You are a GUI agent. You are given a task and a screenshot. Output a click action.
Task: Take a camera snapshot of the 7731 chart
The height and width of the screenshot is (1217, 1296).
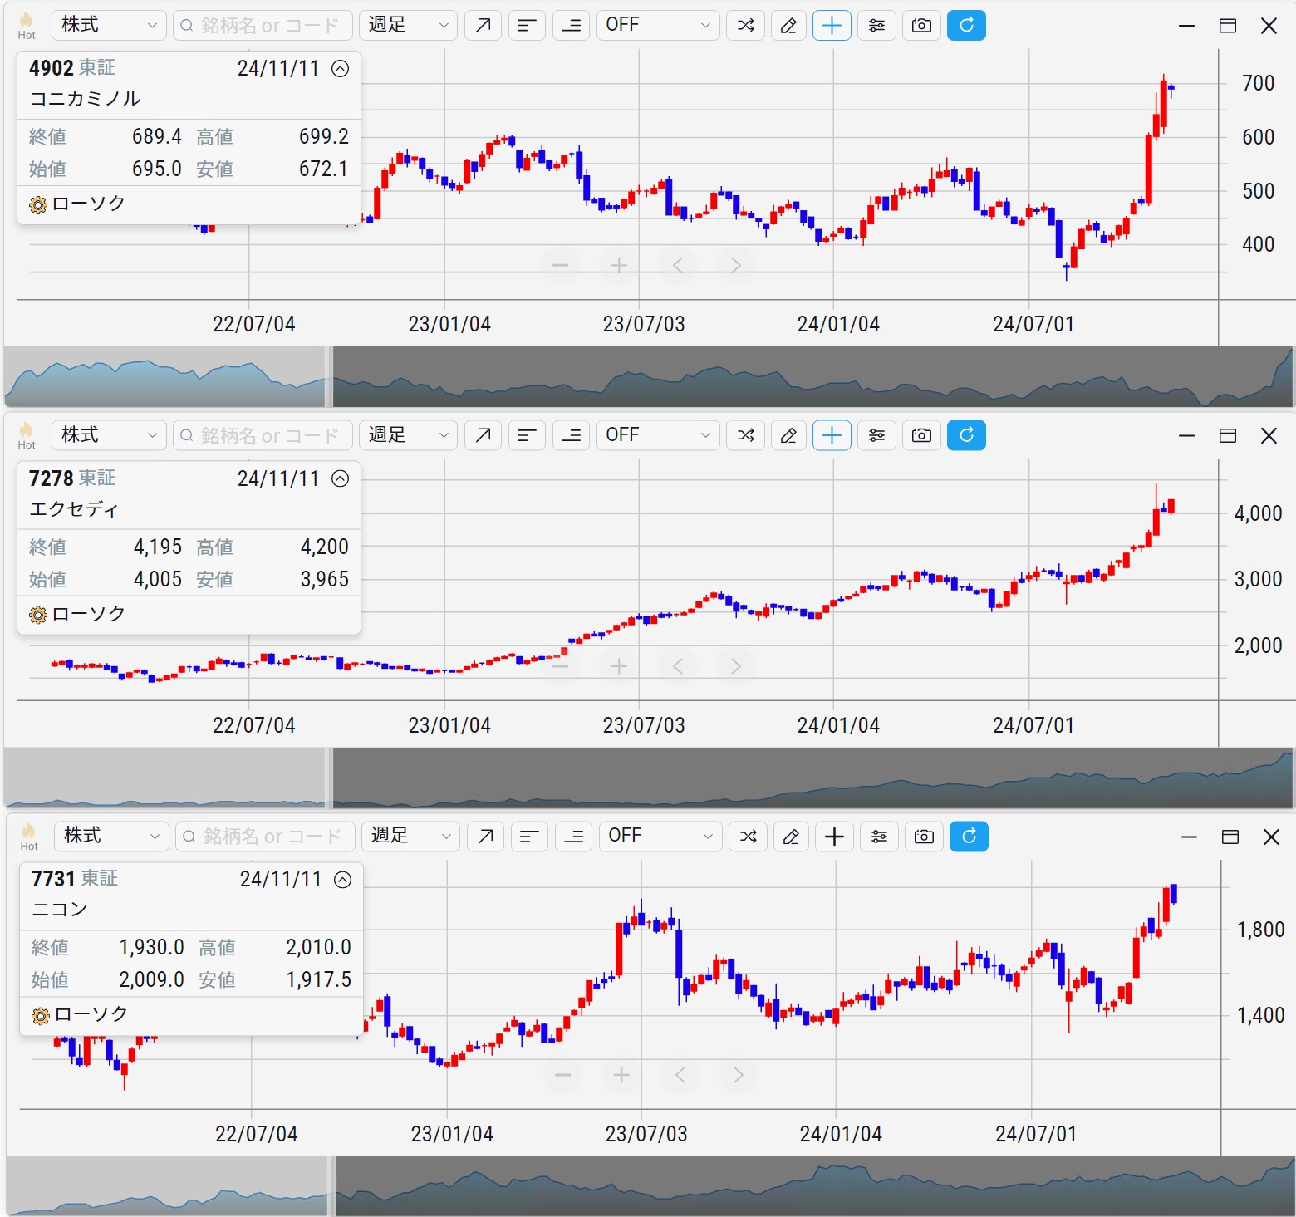point(924,836)
